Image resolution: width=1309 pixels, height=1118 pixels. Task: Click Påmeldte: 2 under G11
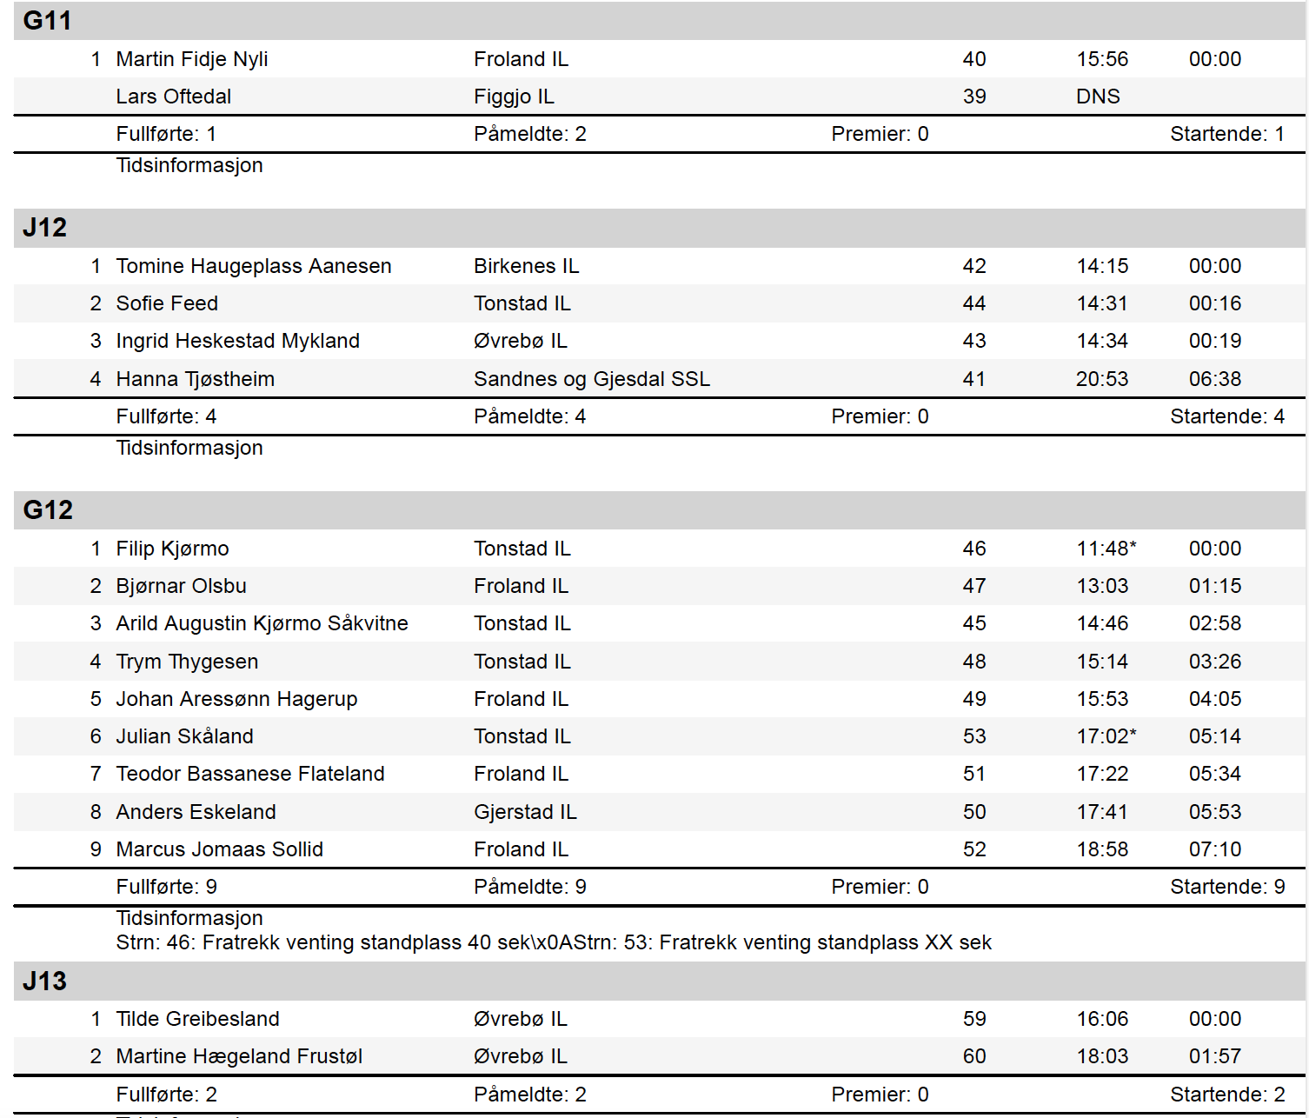coord(530,134)
